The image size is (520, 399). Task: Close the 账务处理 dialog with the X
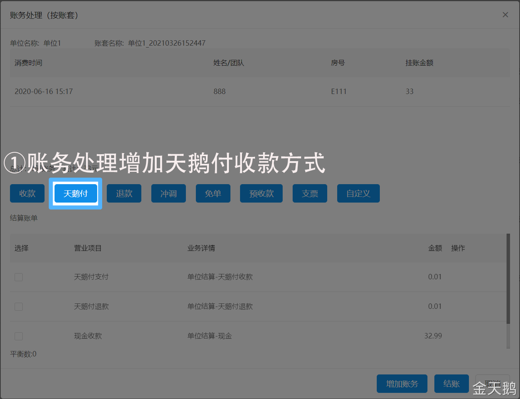(x=505, y=15)
